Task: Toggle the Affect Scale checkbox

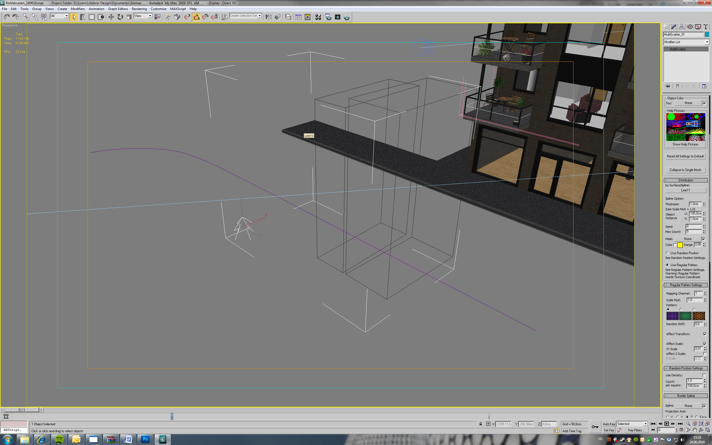Action: [705, 343]
